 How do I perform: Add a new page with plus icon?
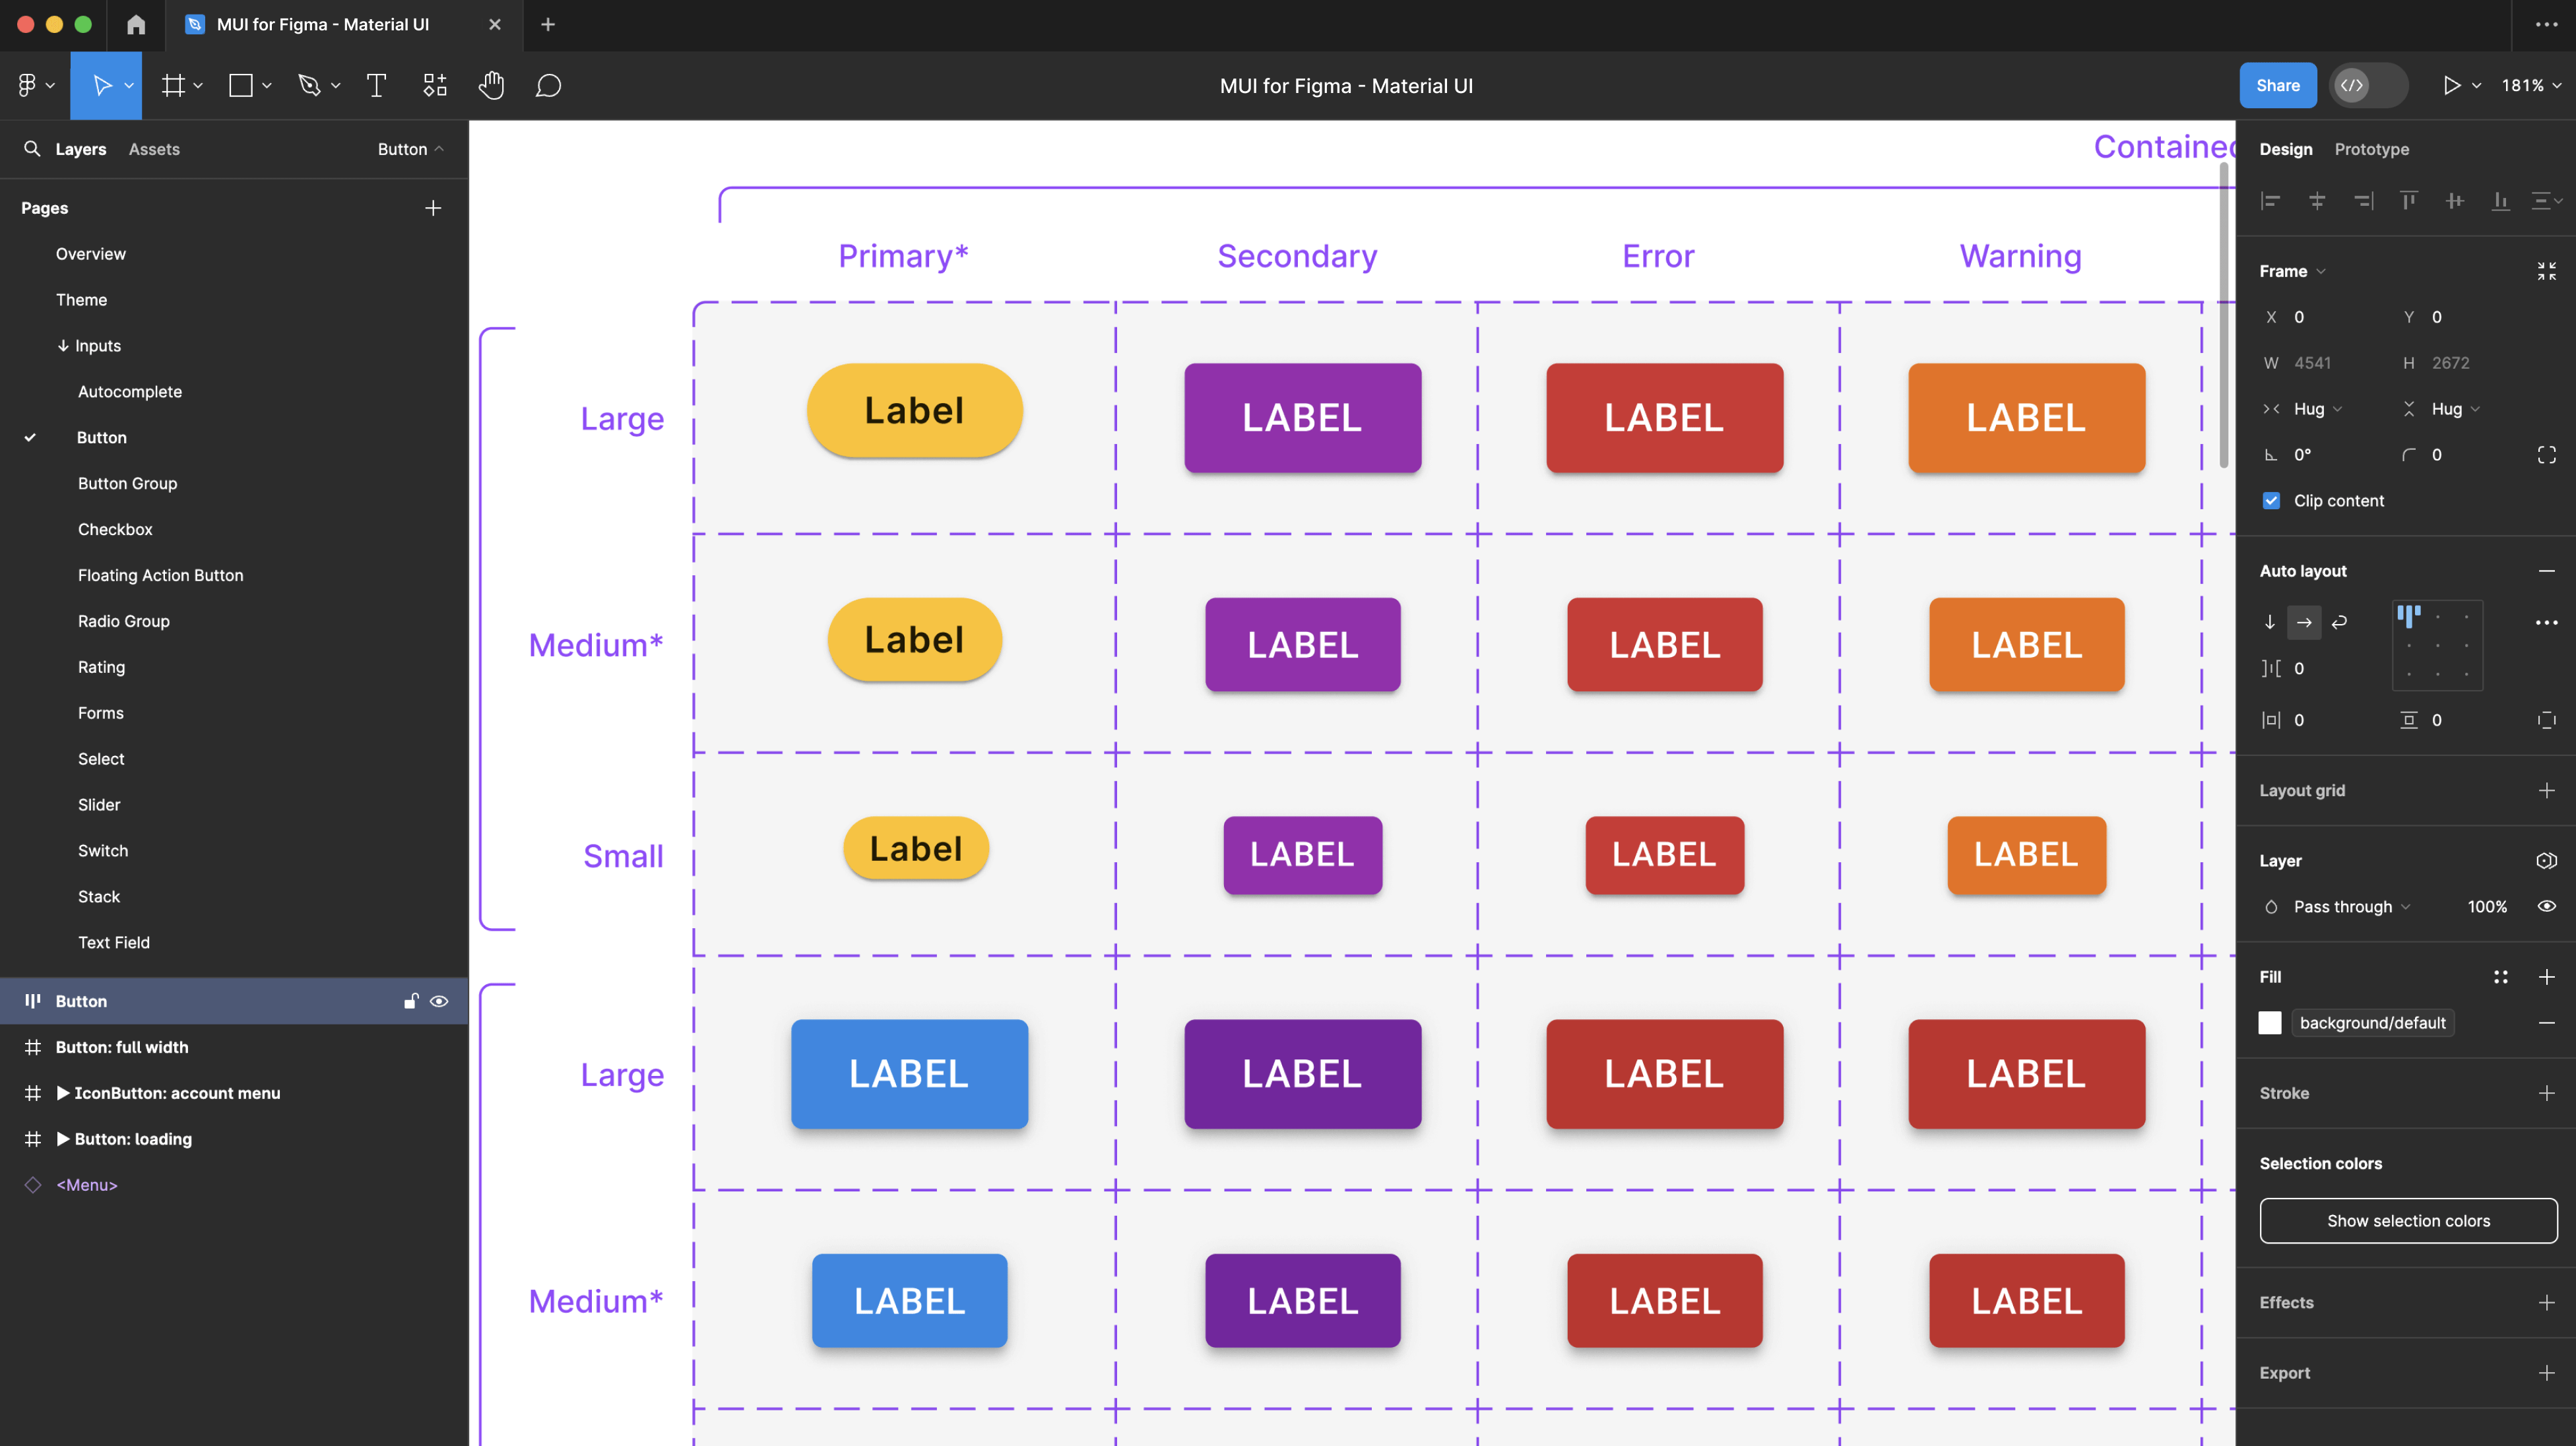point(433,208)
